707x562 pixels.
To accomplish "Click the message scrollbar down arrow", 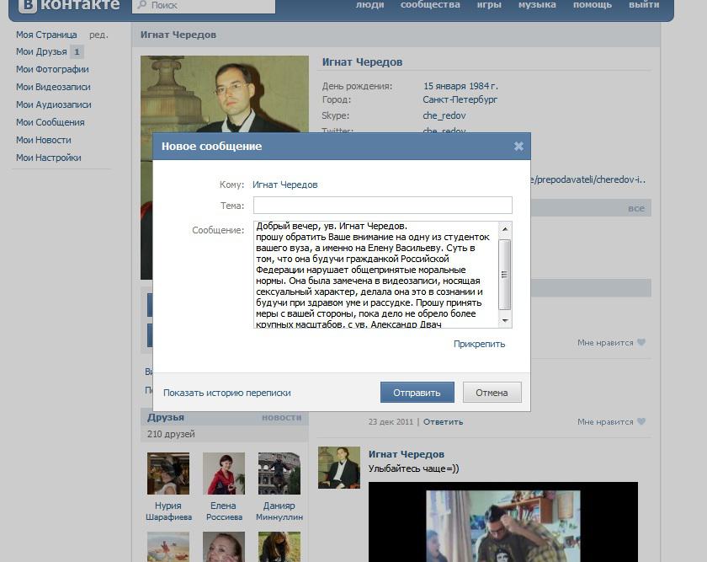I will (505, 320).
